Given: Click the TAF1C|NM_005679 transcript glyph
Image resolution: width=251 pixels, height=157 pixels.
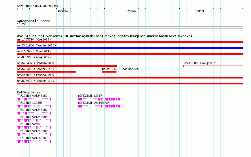Looking at the screenshot, I should coord(34,127).
